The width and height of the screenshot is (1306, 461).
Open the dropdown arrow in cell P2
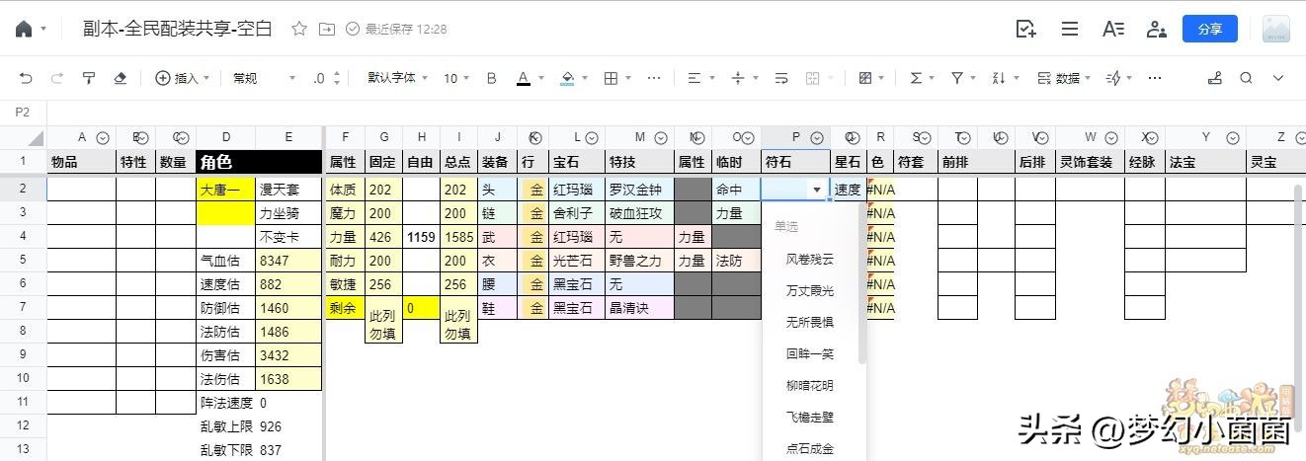tap(817, 189)
